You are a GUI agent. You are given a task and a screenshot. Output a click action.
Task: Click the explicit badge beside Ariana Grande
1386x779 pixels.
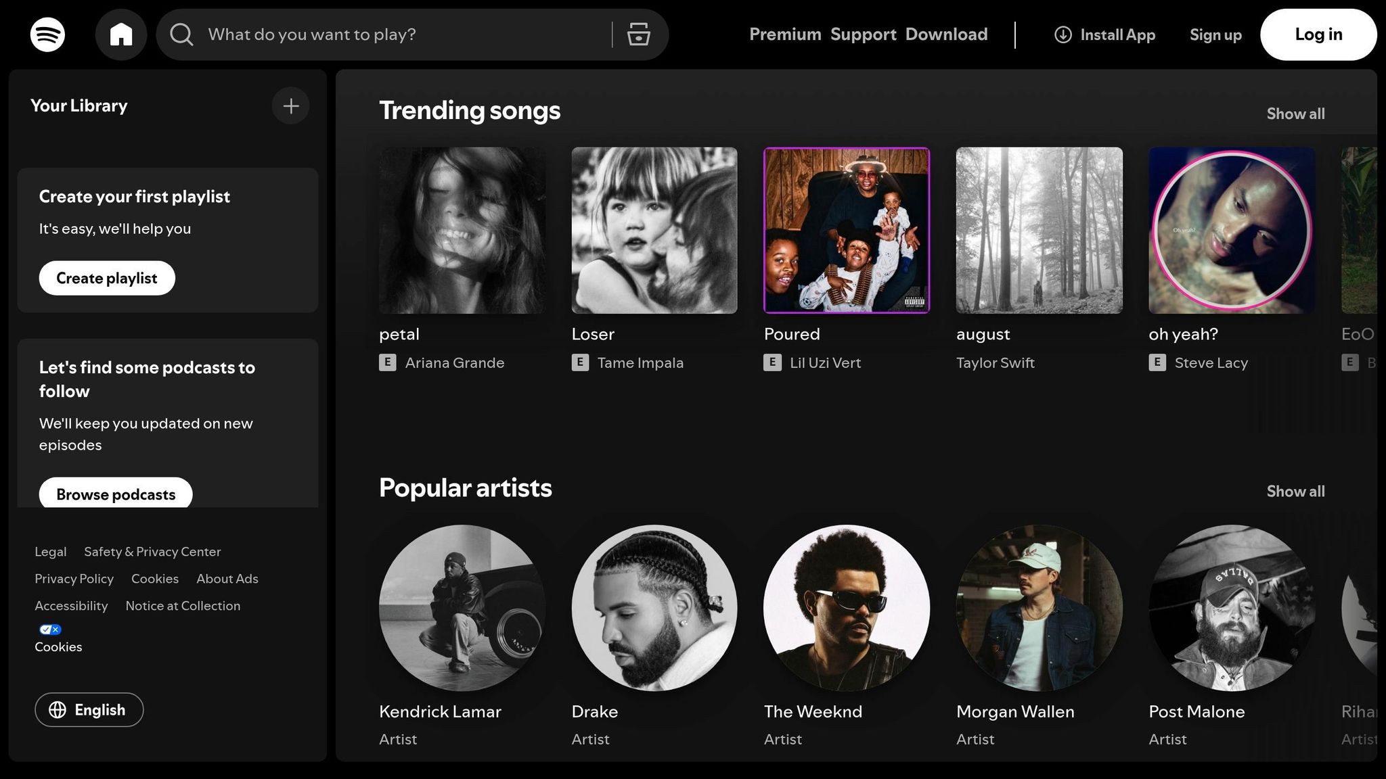388,363
